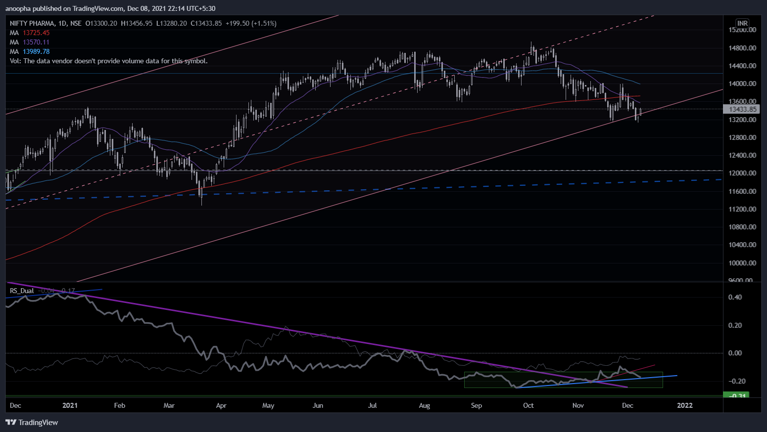Click the 11600.00 price axis label
The width and height of the screenshot is (767, 432).
pos(742,191)
